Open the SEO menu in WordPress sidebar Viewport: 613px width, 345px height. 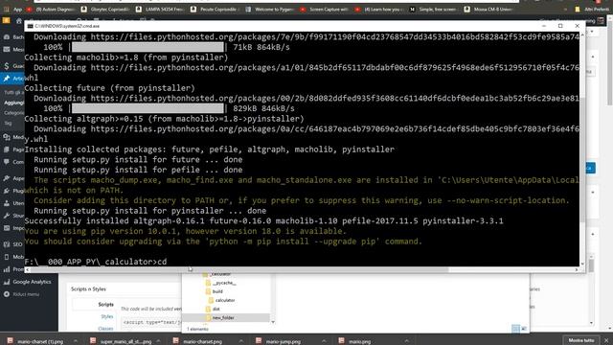13,244
